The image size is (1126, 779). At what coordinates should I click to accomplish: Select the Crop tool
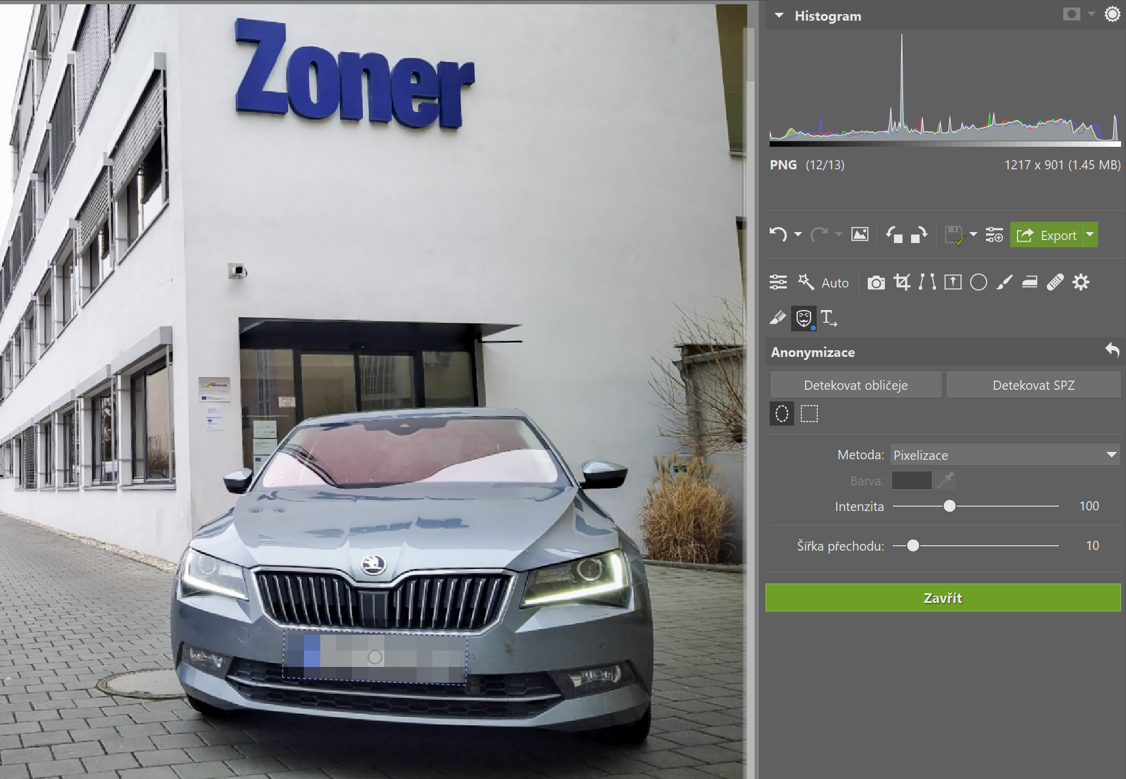click(902, 282)
